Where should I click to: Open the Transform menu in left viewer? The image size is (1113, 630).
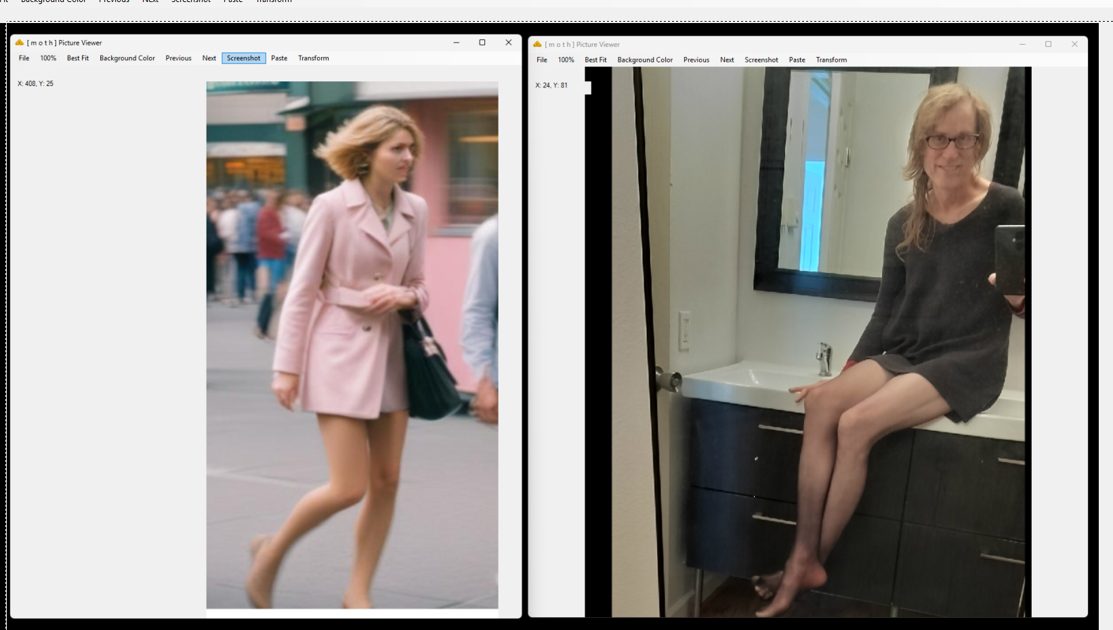pyautogui.click(x=314, y=58)
